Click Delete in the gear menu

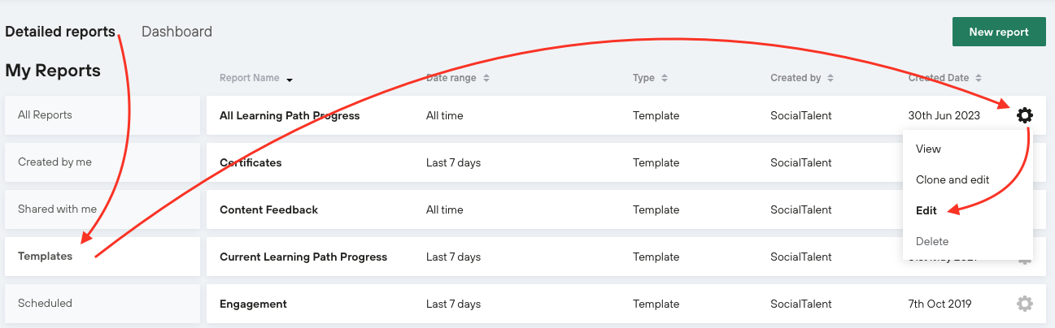coord(932,241)
